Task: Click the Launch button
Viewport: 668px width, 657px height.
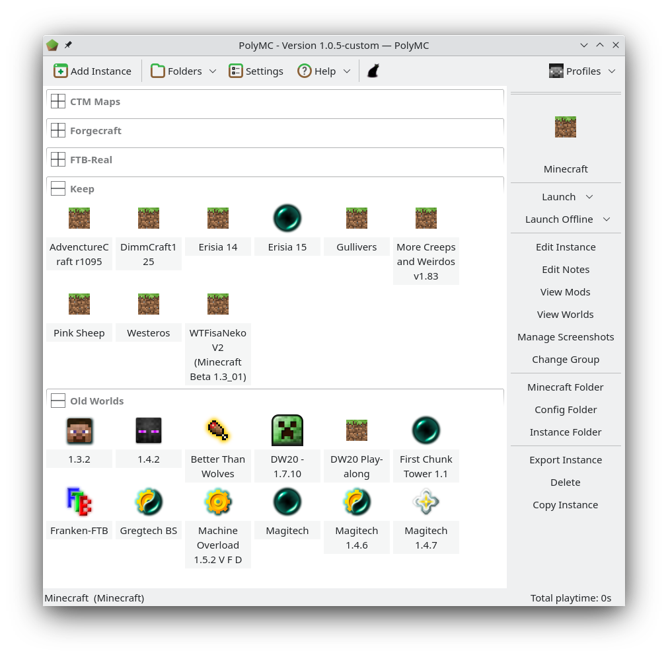Action: pos(558,197)
